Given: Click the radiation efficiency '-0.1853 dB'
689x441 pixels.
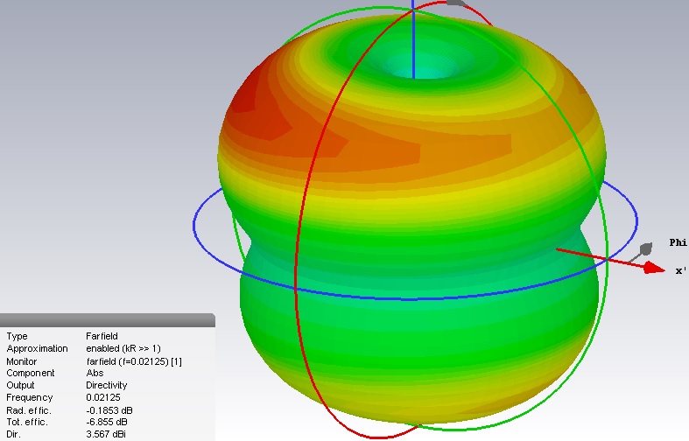Looking at the screenshot, I should (109, 410).
